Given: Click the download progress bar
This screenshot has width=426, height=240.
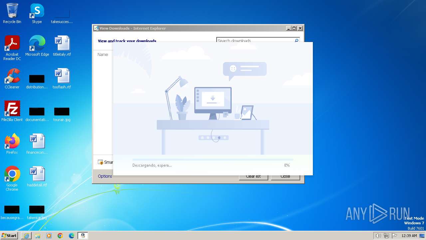Looking at the screenshot, I should point(213,160).
